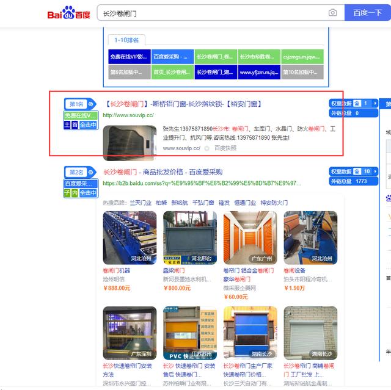Open the http://www.souvip.cc/ green URL
Image resolution: width=391 pixels, height=390 pixels.
tap(128, 115)
